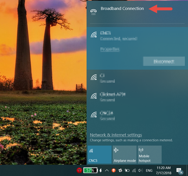Click the speaker volume tray icon

[140, 170]
